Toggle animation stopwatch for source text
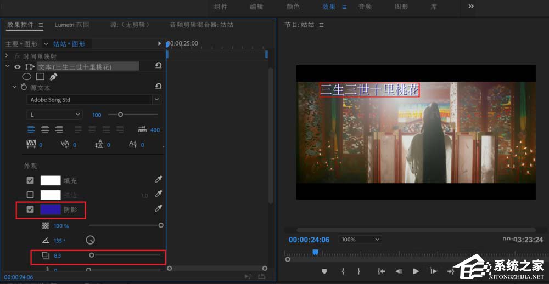This screenshot has width=549, height=284. point(24,87)
